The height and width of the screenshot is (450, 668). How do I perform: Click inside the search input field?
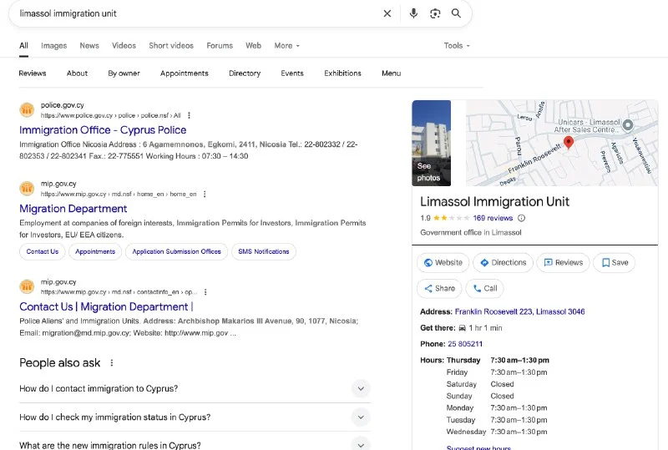(192, 13)
